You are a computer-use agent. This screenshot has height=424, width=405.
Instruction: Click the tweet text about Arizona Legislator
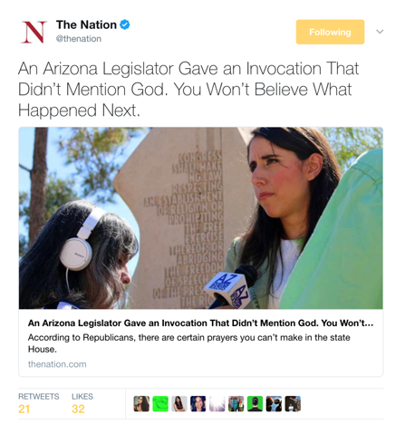tap(188, 90)
